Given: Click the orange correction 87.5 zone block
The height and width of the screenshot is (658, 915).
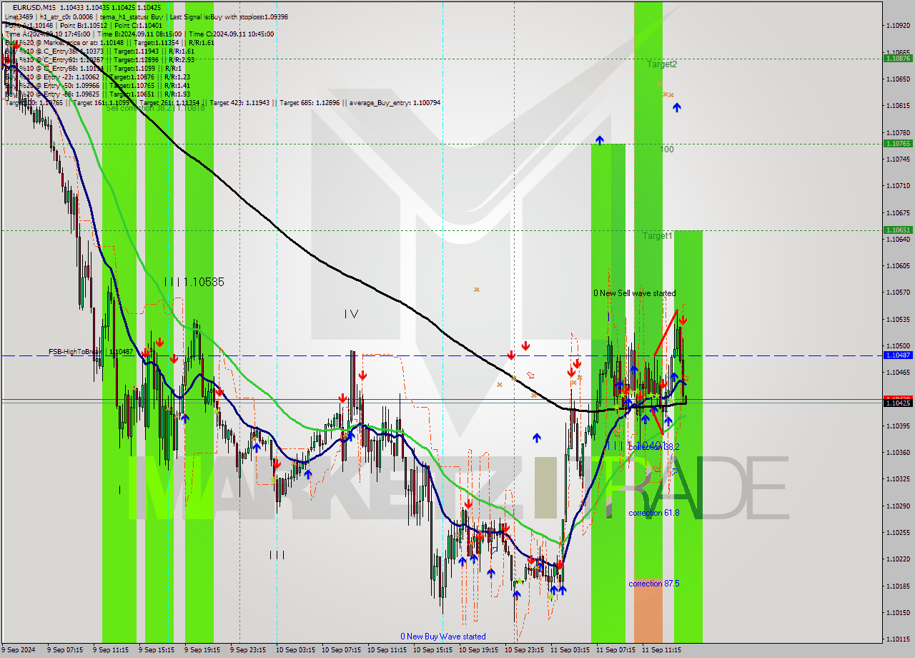Looking at the screenshot, I should tap(648, 611).
